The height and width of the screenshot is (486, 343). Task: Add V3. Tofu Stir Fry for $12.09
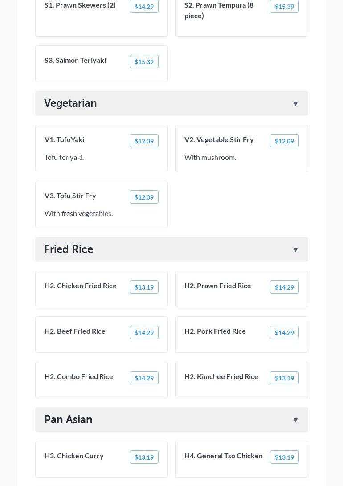(x=144, y=197)
